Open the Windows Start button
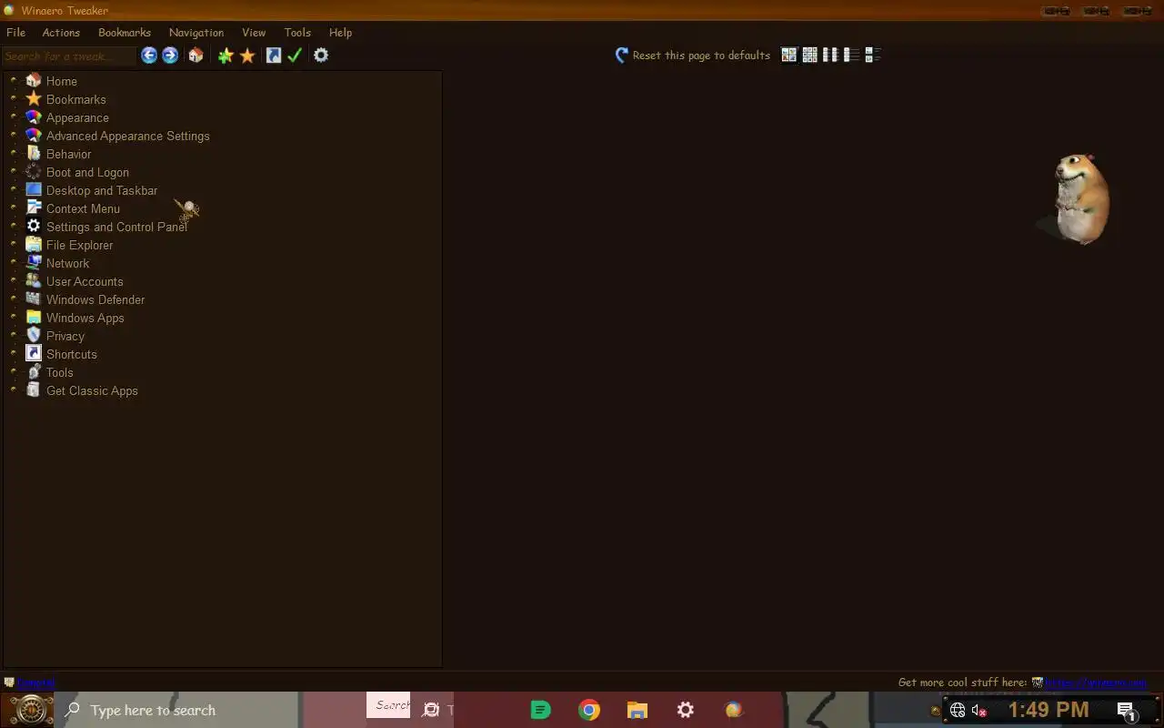Viewport: 1164px width, 728px height. pyautogui.click(x=31, y=710)
